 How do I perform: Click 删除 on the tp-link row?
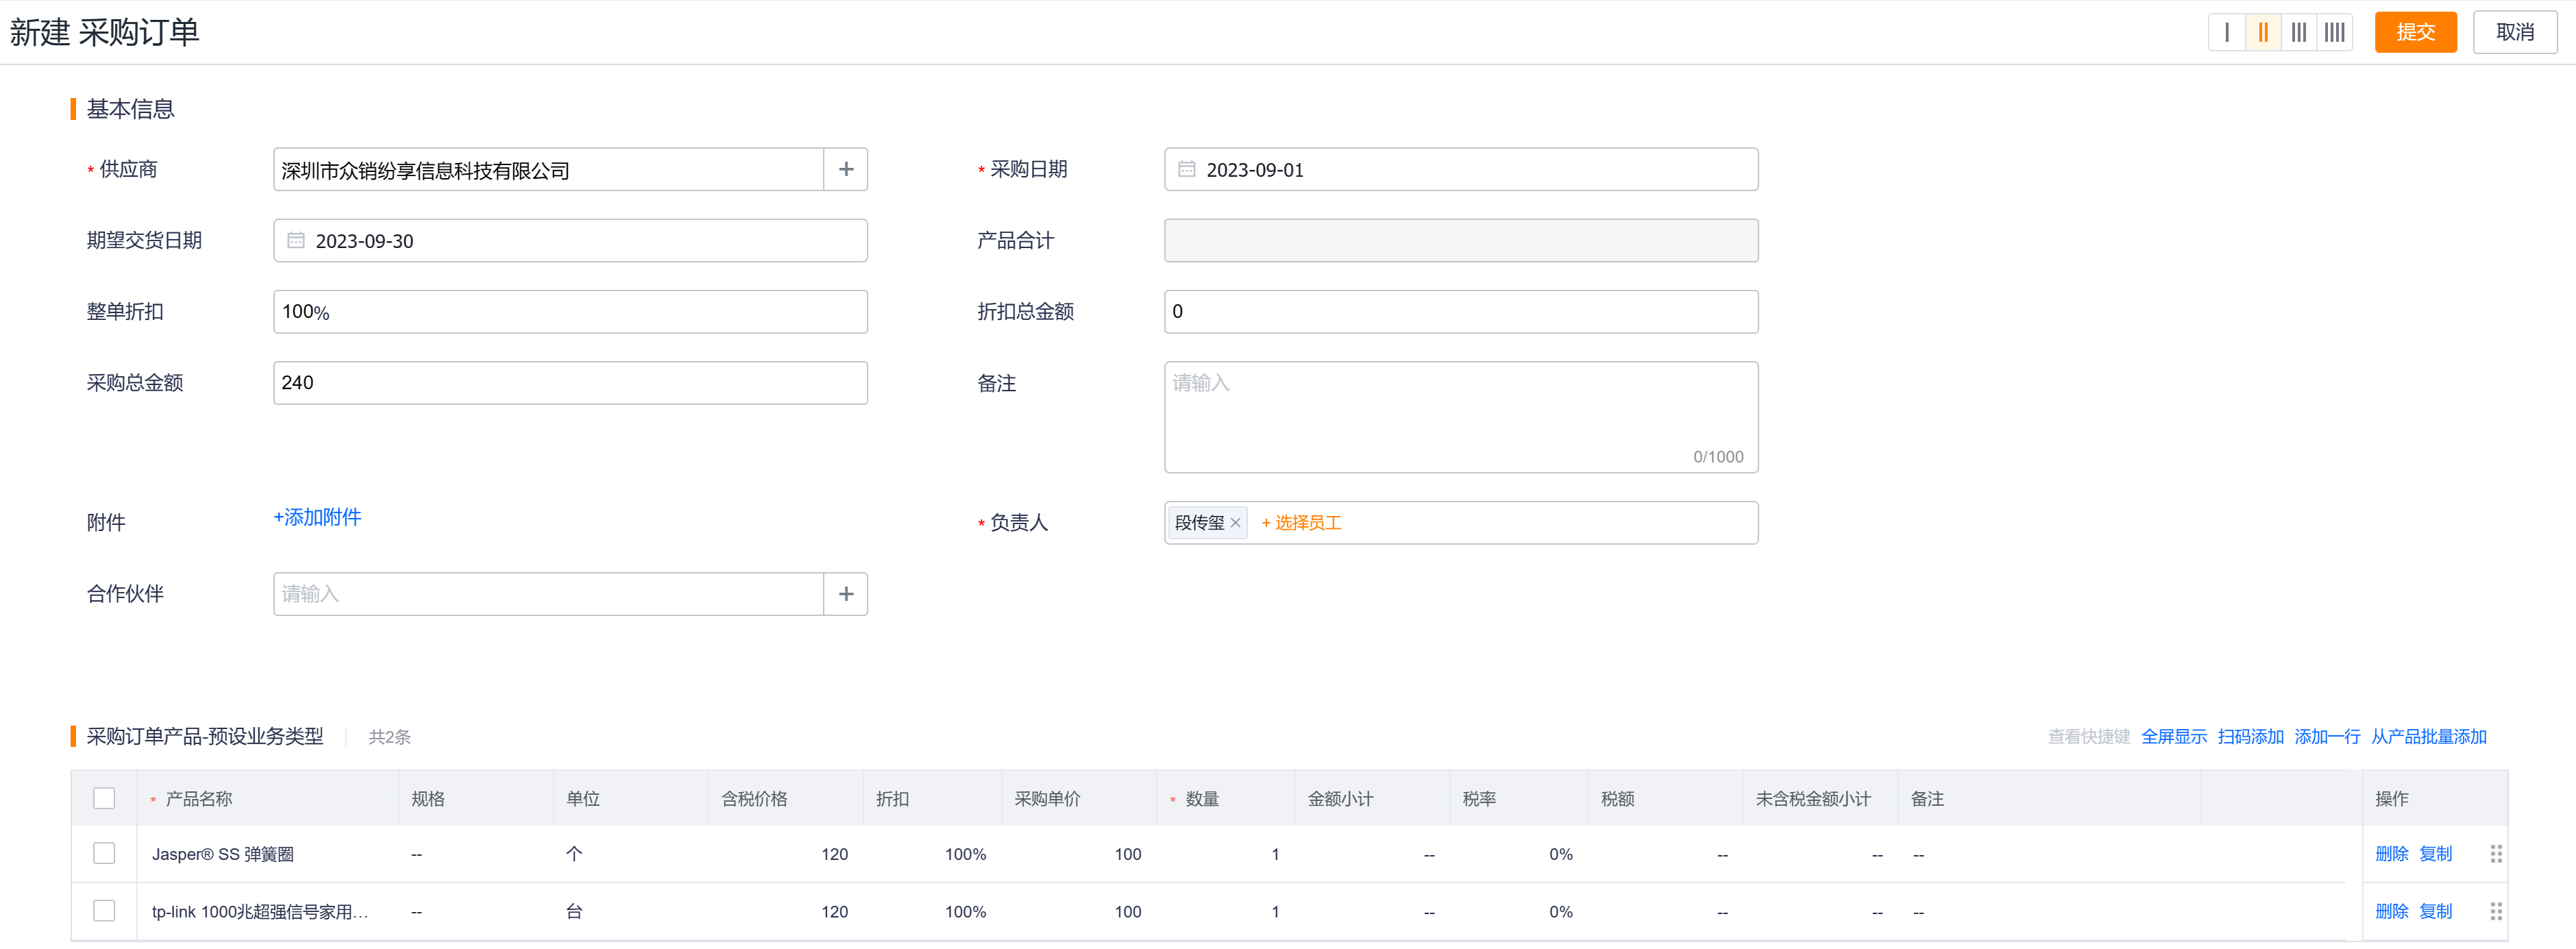tap(2391, 911)
